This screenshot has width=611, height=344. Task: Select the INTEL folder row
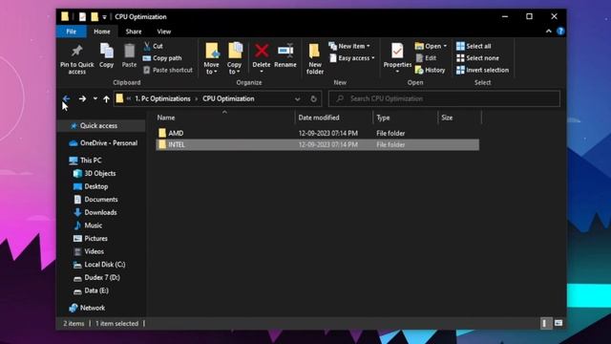(x=317, y=144)
